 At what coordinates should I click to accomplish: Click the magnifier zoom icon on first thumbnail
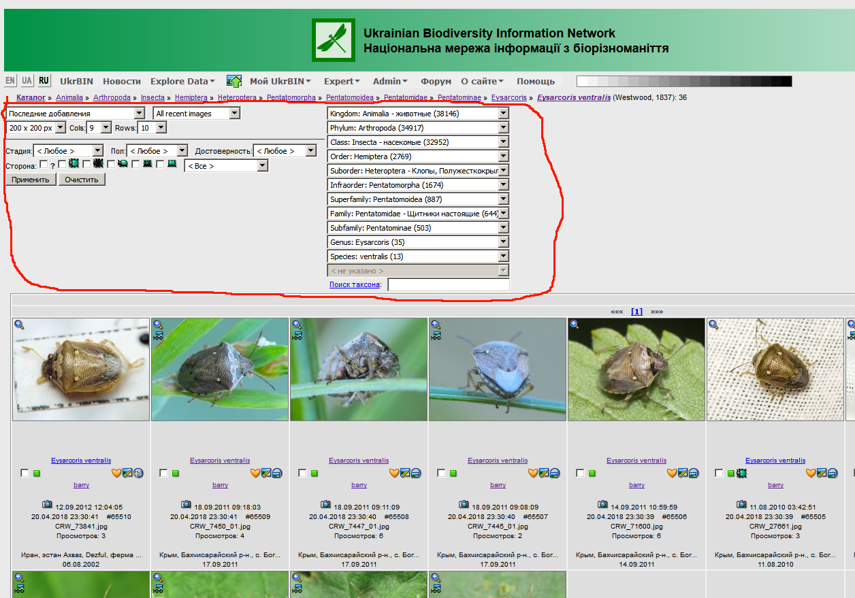(19, 325)
